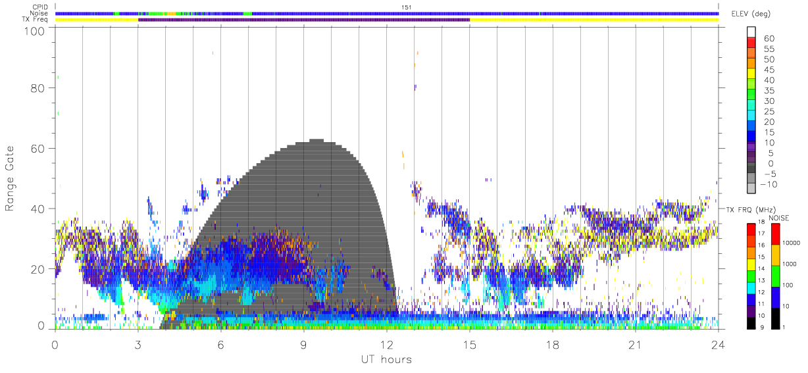808x373 pixels.
Task: Select the TX Freq row label
Action: [x=36, y=20]
